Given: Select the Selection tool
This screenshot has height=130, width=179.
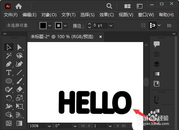Looking at the screenshot, I should 9,47.
